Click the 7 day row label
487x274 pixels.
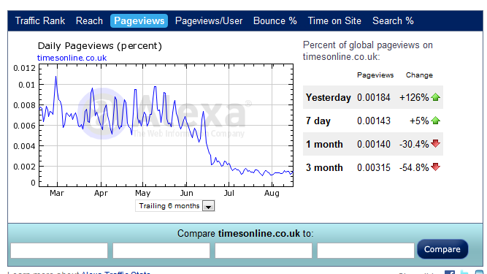(x=318, y=121)
